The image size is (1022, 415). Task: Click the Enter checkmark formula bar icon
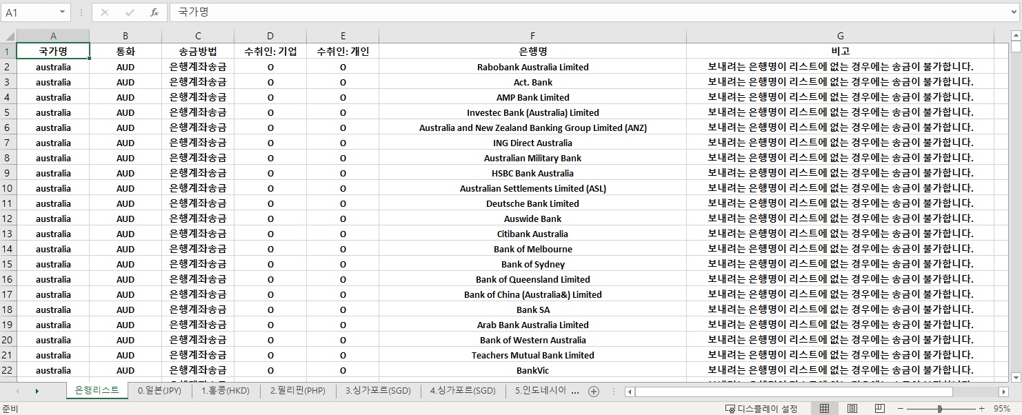tap(130, 12)
